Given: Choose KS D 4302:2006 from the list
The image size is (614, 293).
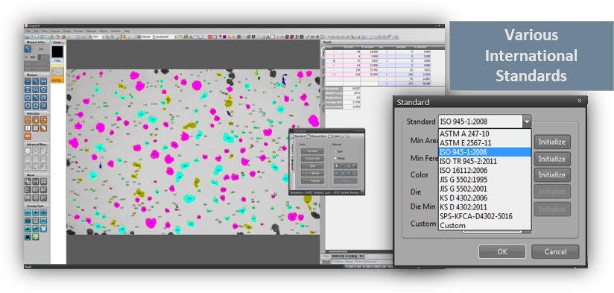Looking at the screenshot, I should (x=484, y=198).
